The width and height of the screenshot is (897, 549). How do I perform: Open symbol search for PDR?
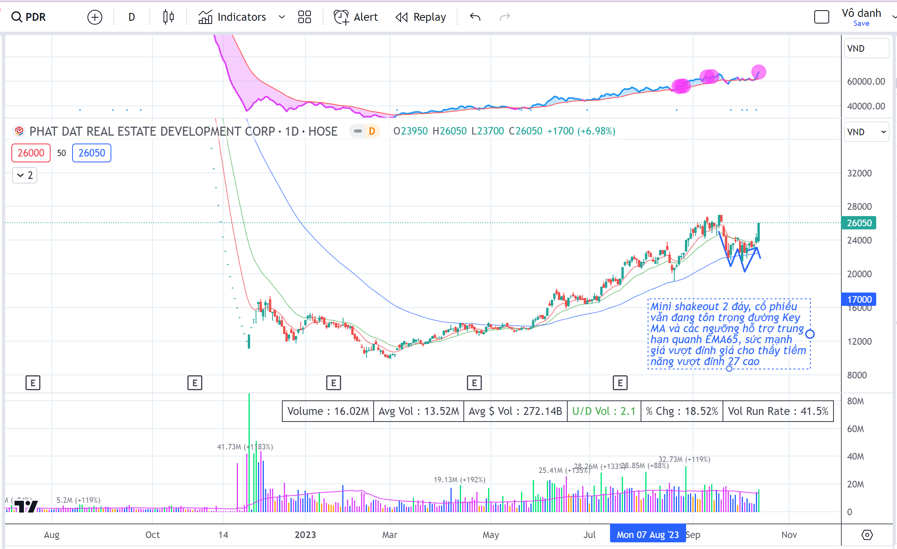29,17
